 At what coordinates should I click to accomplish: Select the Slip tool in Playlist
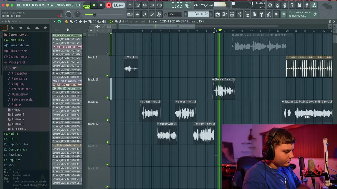(x=85, y=22)
